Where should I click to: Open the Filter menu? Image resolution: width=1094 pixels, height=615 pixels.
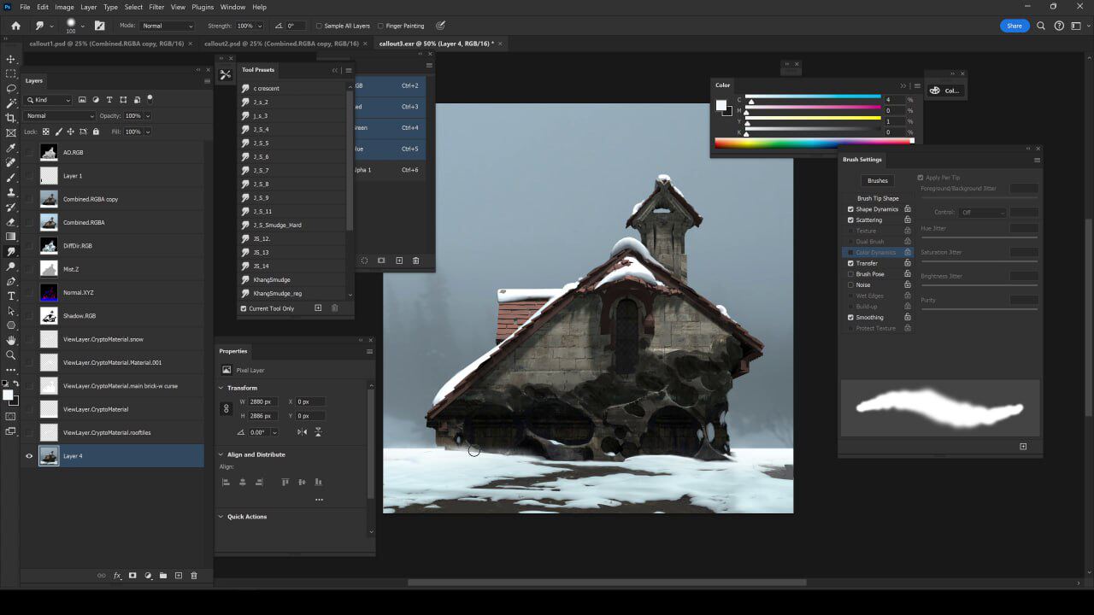(156, 7)
